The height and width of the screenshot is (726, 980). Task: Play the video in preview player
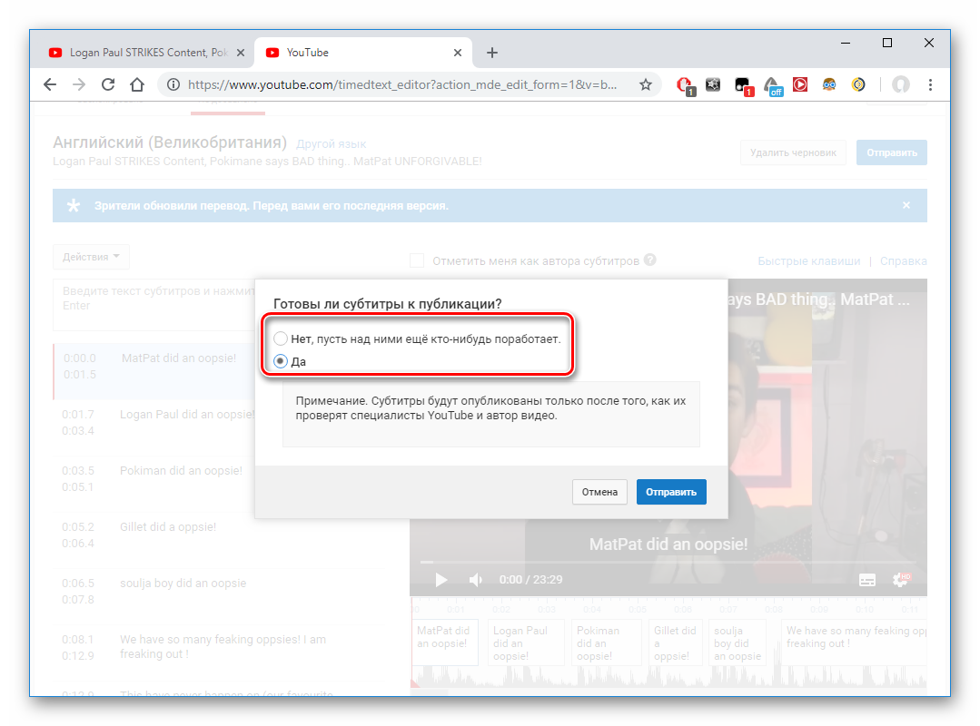pyautogui.click(x=441, y=580)
